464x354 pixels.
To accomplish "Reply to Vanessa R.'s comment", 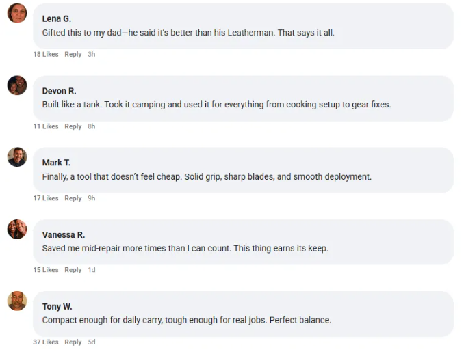I will 73,270.
